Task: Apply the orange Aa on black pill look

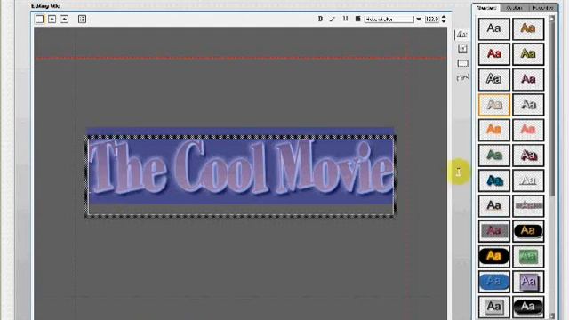Action: [x=528, y=231]
